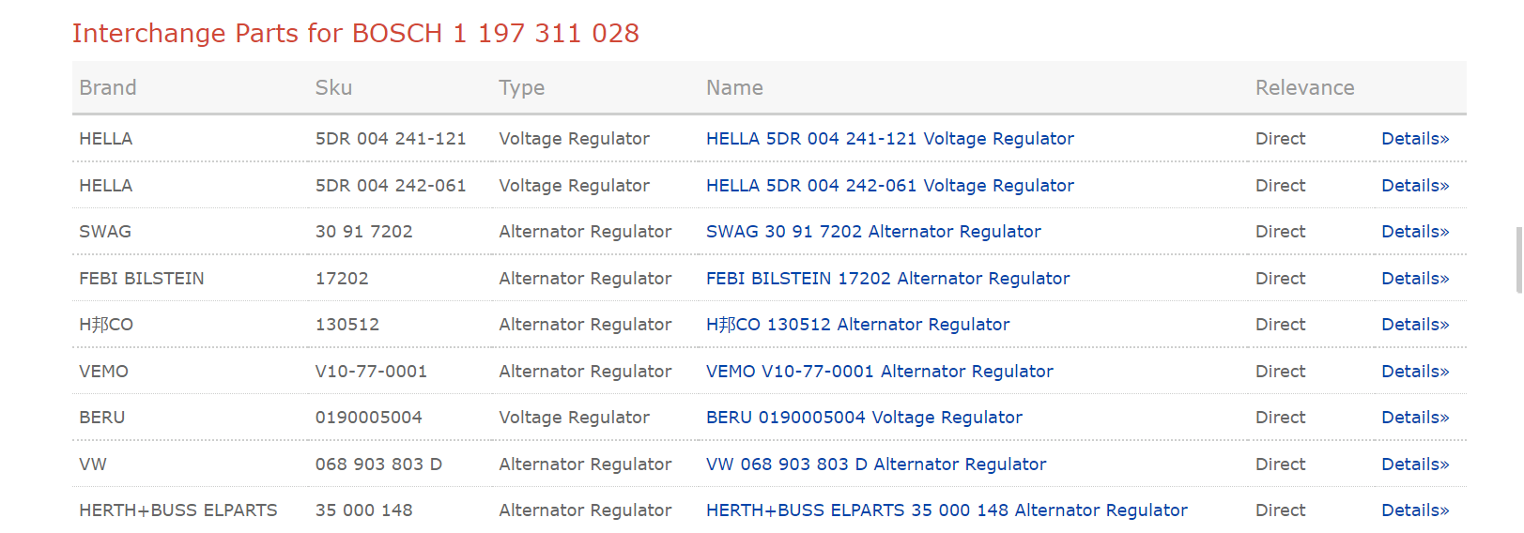Open Details for VW 068 903 803 D
This screenshot has width=1524, height=533.
tap(1414, 464)
